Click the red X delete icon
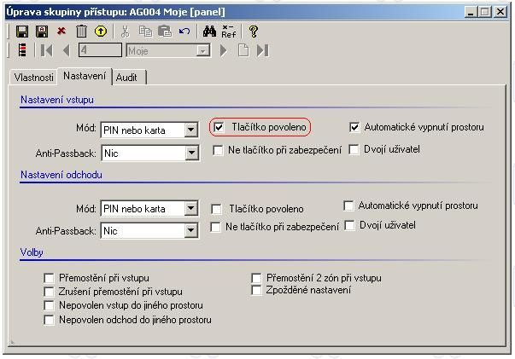The image size is (515, 359). coord(61,32)
